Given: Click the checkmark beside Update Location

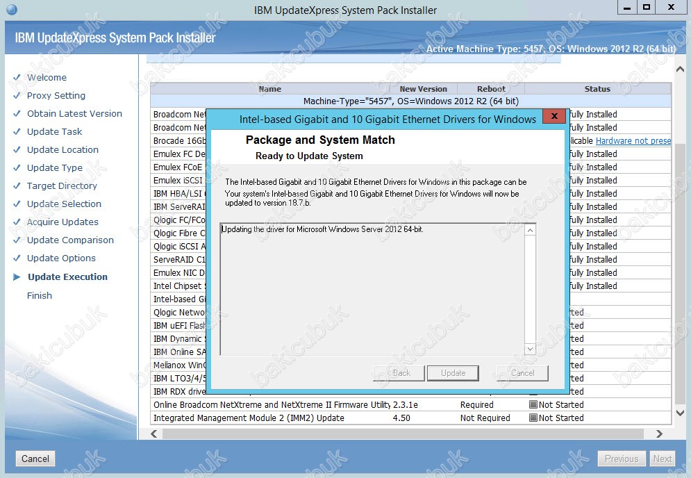Looking at the screenshot, I should click(x=17, y=150).
